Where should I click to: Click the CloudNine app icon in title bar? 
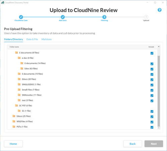tap(3, 3)
